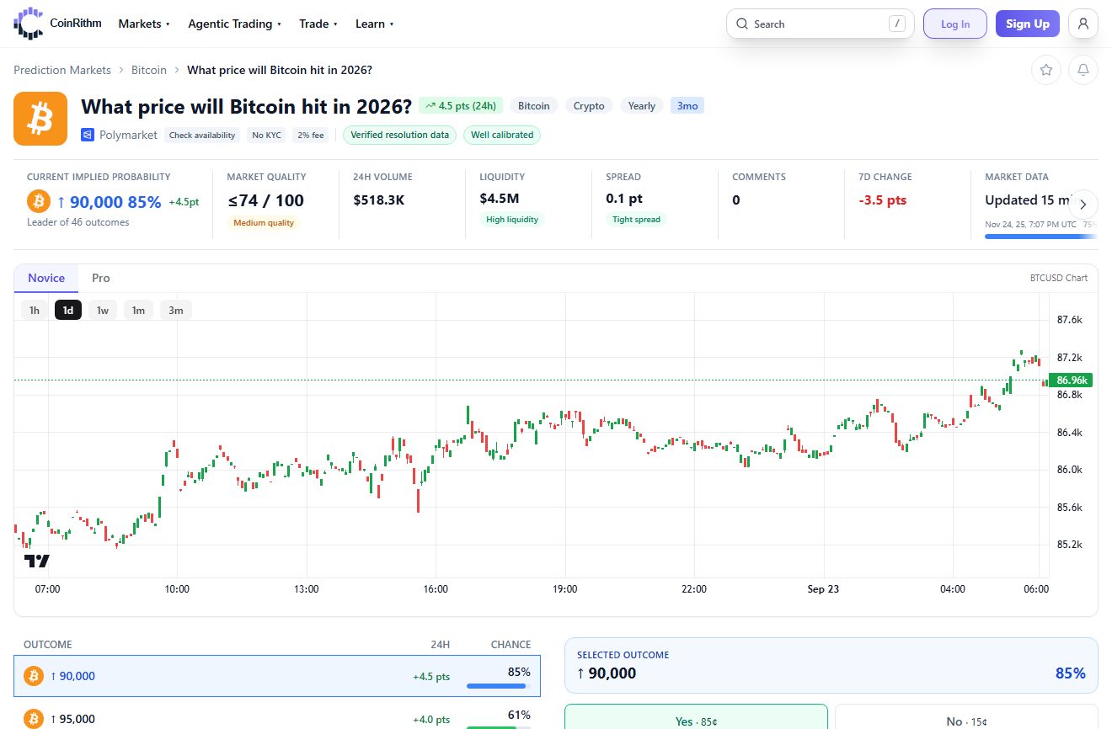Click the Log In button
This screenshot has width=1112, height=729.
point(955,24)
